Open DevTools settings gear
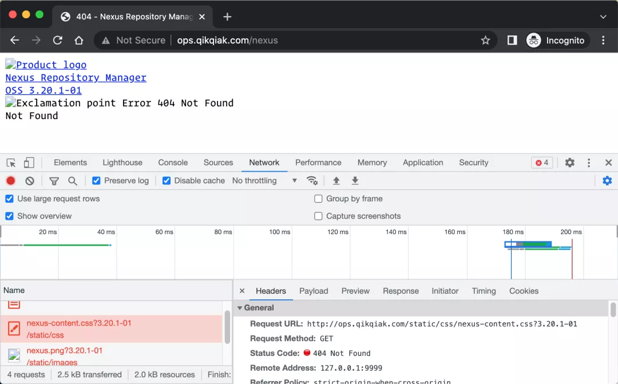The width and height of the screenshot is (618, 384). (570, 163)
